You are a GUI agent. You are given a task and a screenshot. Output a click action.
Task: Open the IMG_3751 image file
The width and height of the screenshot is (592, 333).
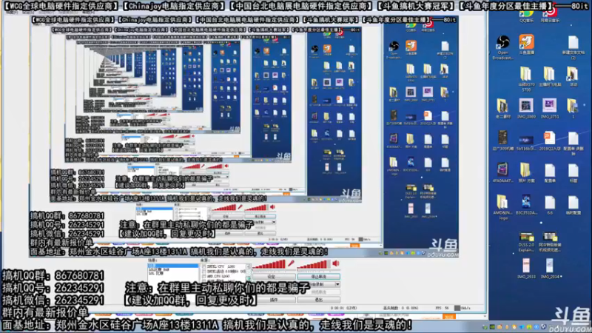tap(550, 109)
